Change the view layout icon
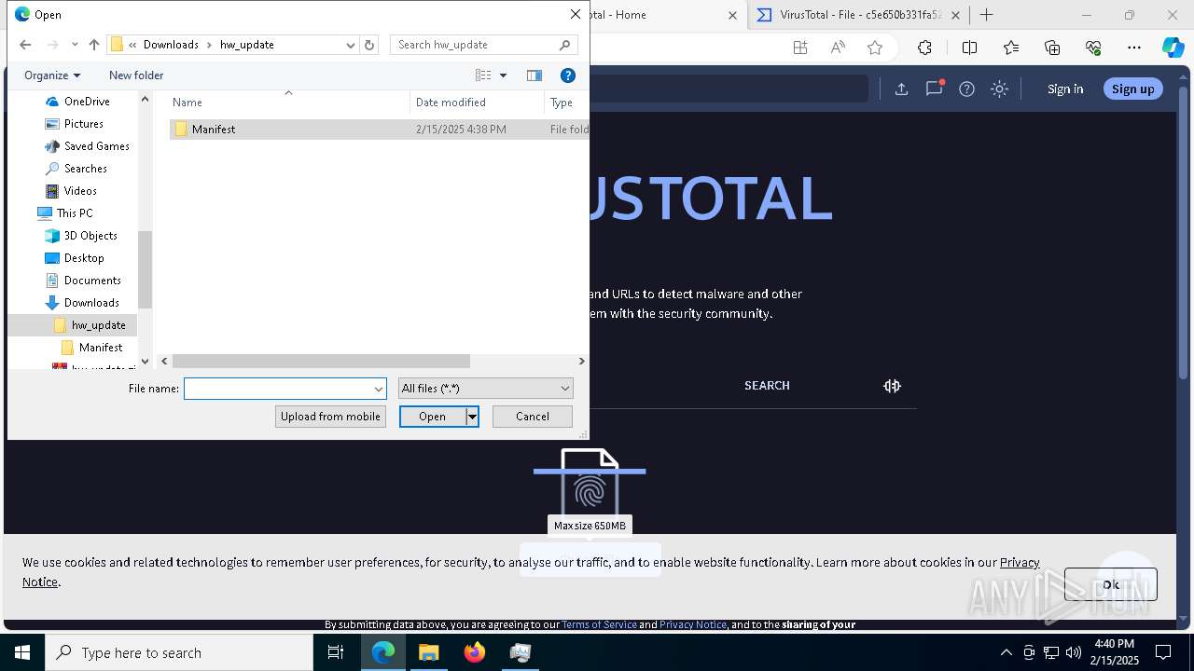The image size is (1194, 671). [x=483, y=75]
